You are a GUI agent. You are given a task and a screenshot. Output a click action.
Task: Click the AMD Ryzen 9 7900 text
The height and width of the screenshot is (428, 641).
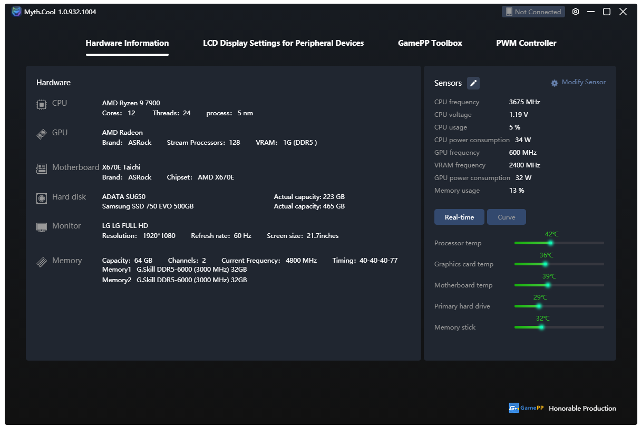coord(131,103)
